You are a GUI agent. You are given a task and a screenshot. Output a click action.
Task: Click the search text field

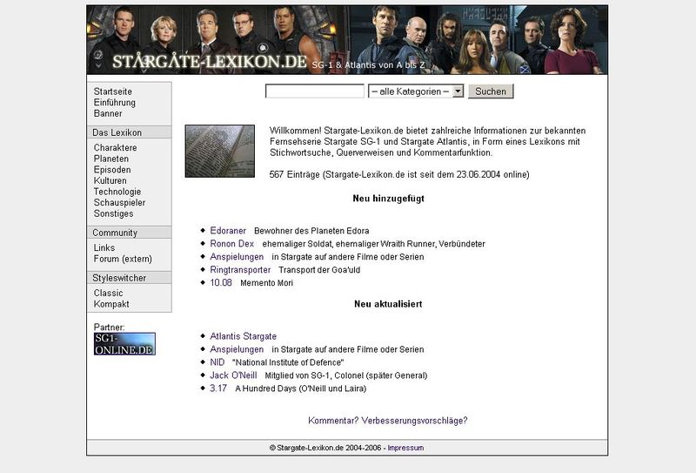(x=314, y=91)
